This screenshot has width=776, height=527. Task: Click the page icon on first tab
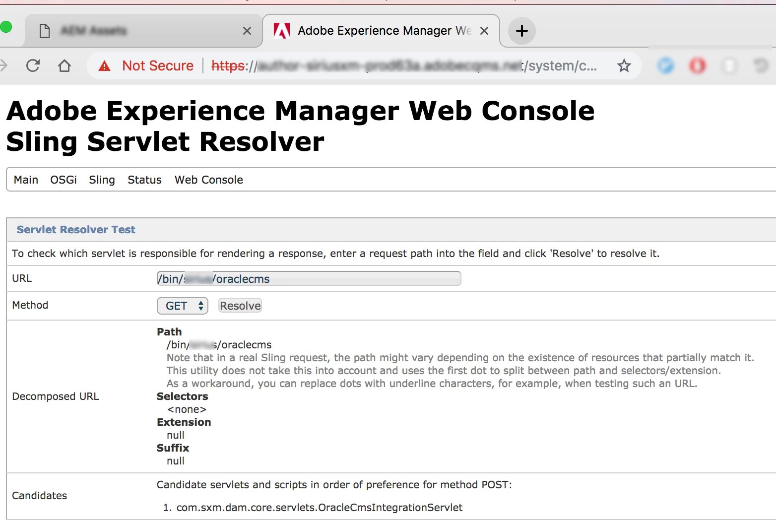(45, 31)
